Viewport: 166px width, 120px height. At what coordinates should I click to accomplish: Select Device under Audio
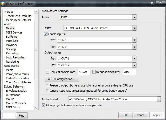click(10, 28)
